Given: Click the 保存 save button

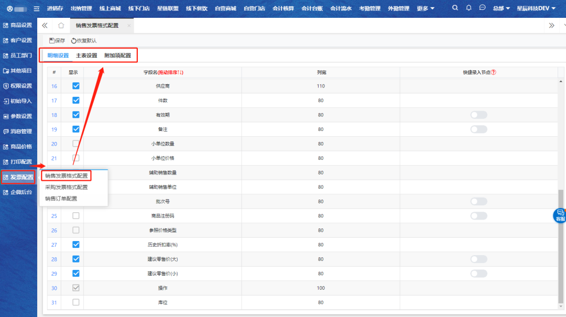Looking at the screenshot, I should 57,40.
